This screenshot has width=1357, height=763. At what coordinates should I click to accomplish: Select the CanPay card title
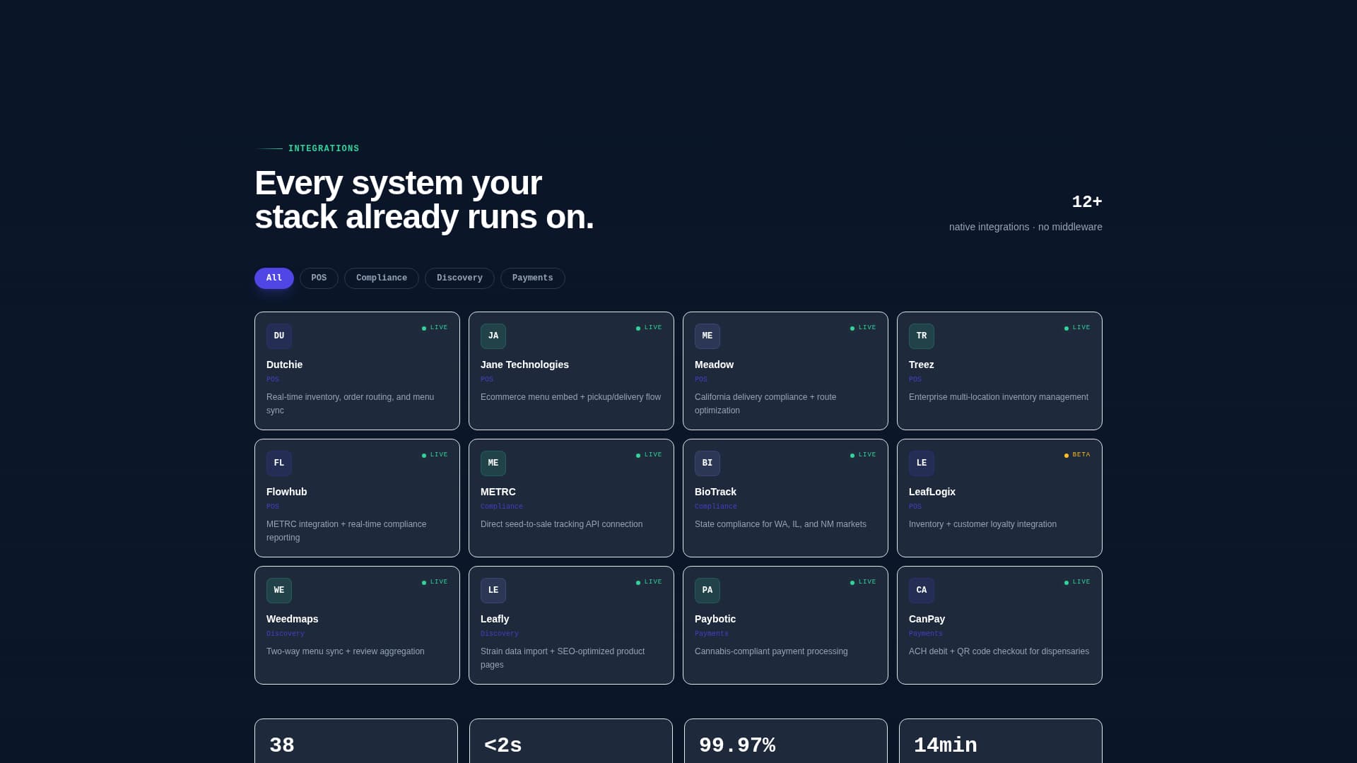point(927,619)
